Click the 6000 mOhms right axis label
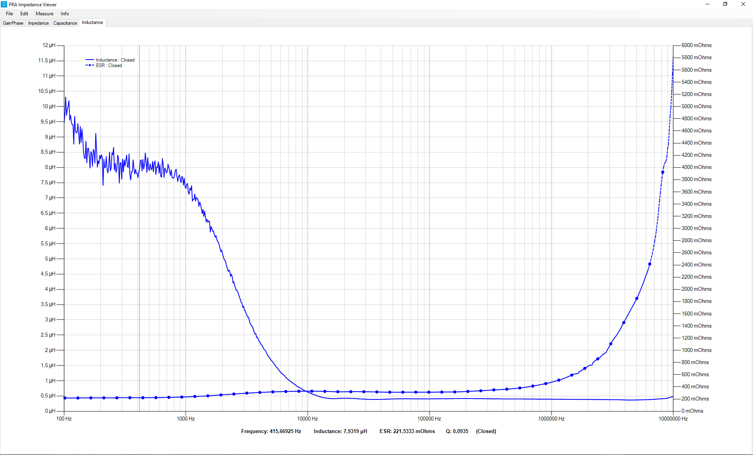The width and height of the screenshot is (753, 455). point(697,45)
